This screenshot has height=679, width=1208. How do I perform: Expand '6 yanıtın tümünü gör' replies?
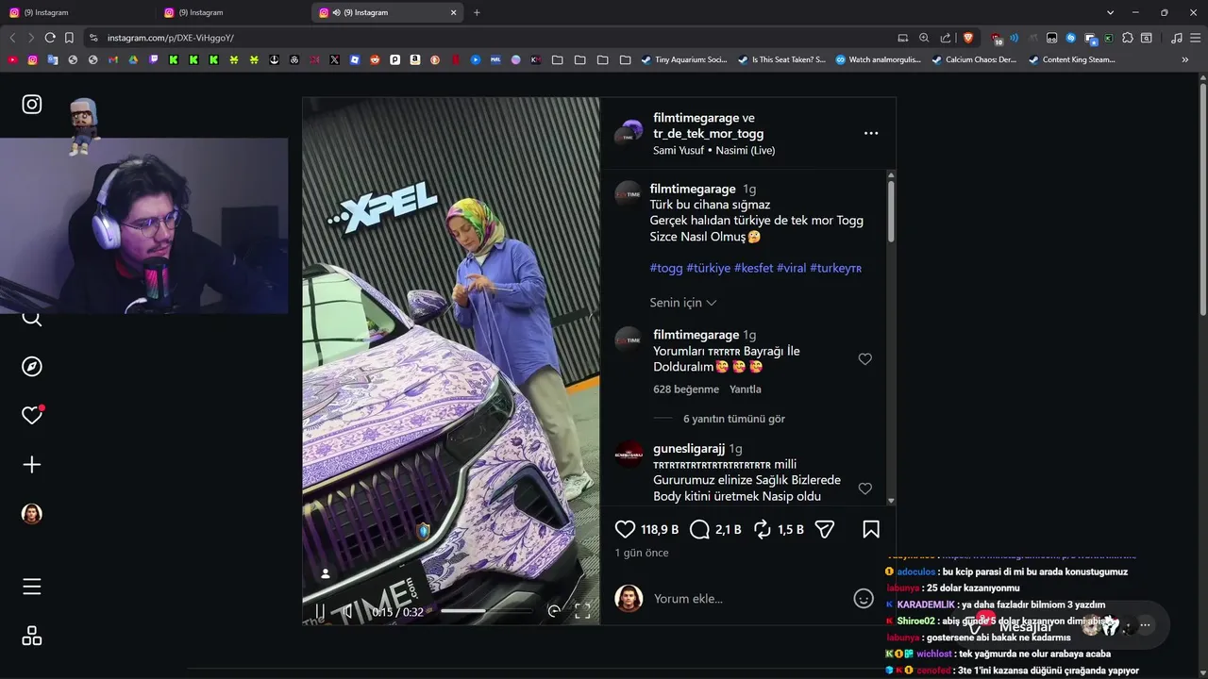734,419
